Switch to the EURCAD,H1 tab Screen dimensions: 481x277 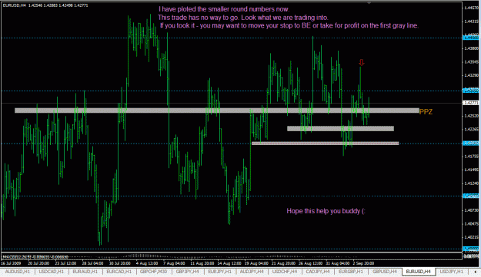[x=119, y=272]
